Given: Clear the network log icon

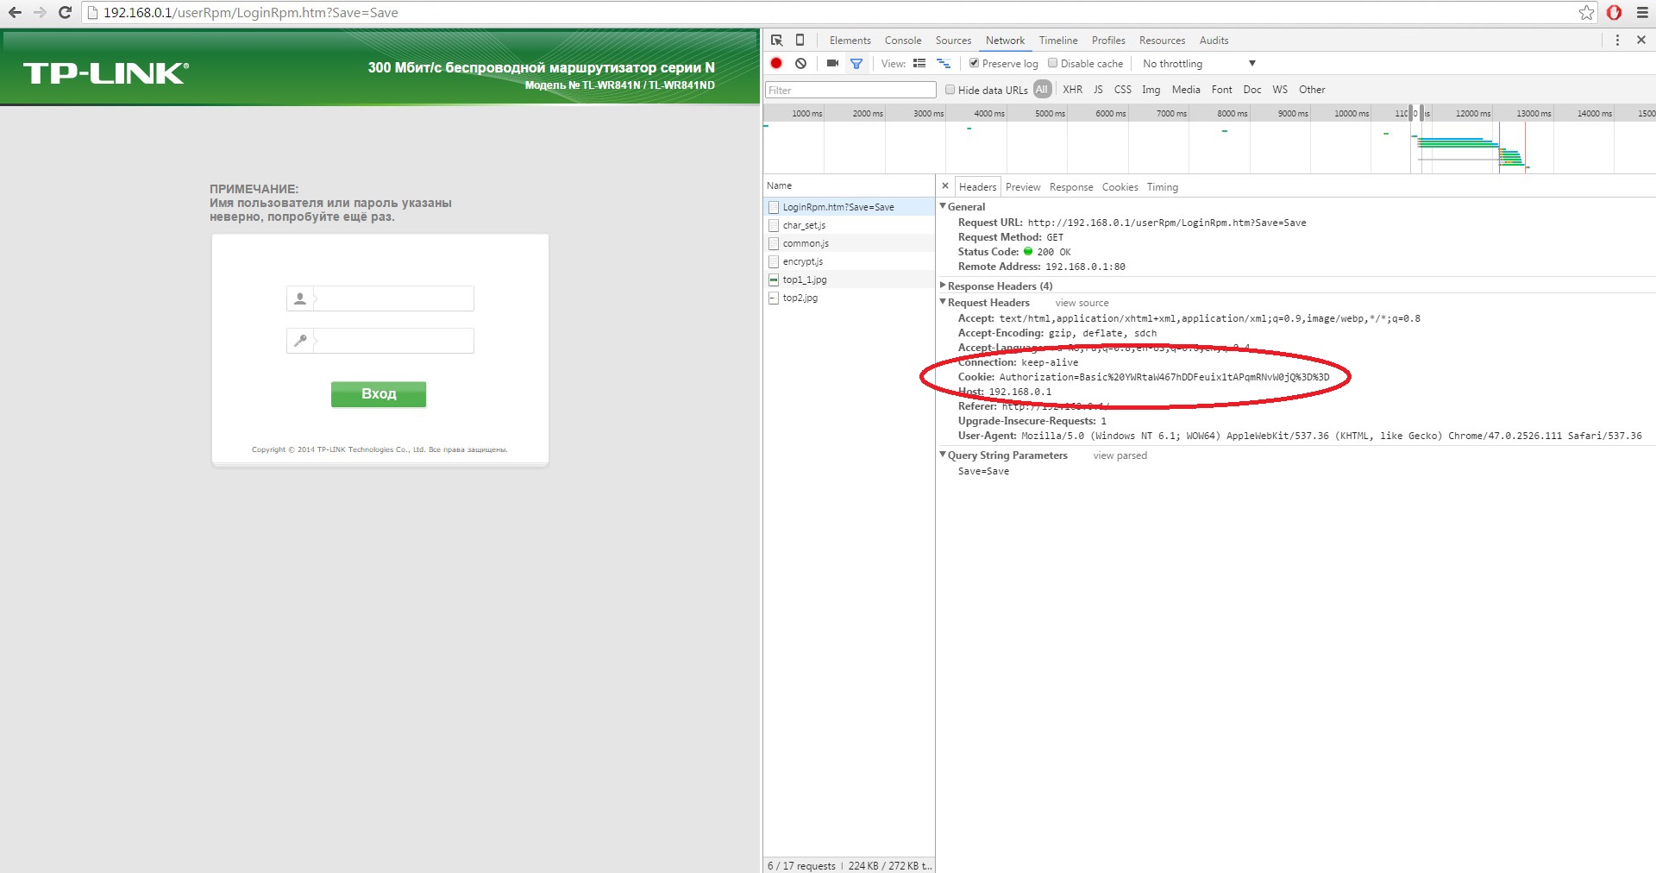Looking at the screenshot, I should (x=801, y=63).
